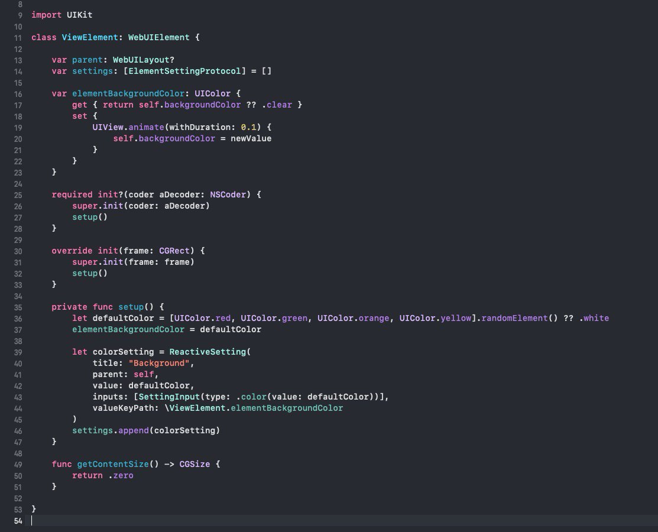Click 'required' keyword before init?

[72, 194]
